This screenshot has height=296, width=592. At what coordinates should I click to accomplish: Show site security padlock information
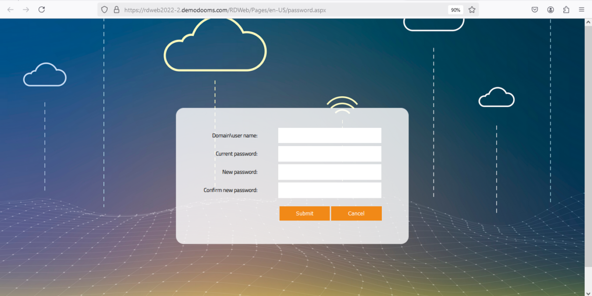click(x=116, y=9)
